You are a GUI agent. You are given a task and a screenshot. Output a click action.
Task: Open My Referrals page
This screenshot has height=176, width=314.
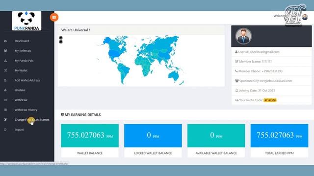pos(23,51)
